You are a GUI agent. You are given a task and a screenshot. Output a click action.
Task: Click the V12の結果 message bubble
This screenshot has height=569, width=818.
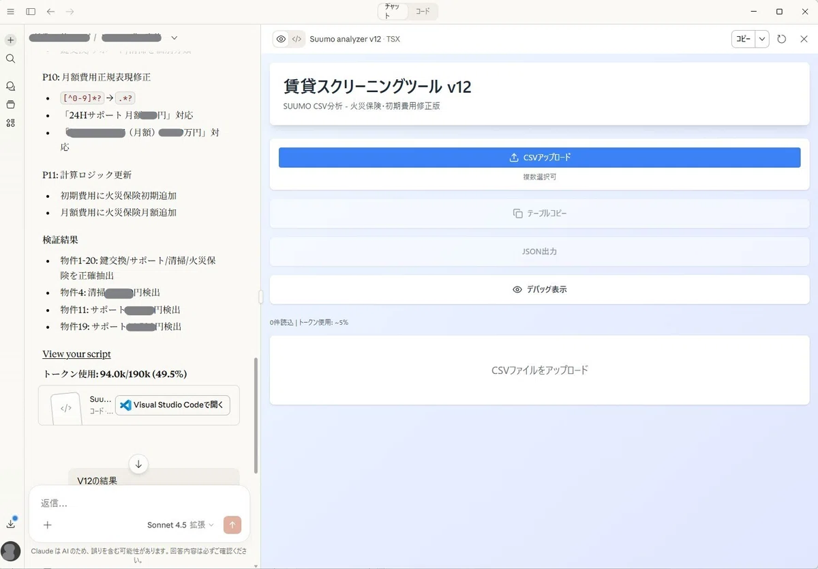click(154, 478)
